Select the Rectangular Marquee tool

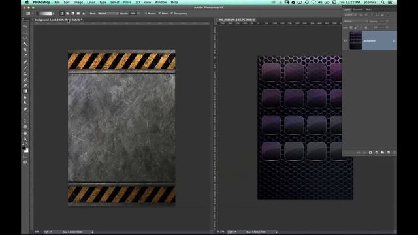[x=25, y=32]
